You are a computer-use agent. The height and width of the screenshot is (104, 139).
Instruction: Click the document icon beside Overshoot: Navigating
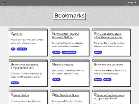point(12,64)
